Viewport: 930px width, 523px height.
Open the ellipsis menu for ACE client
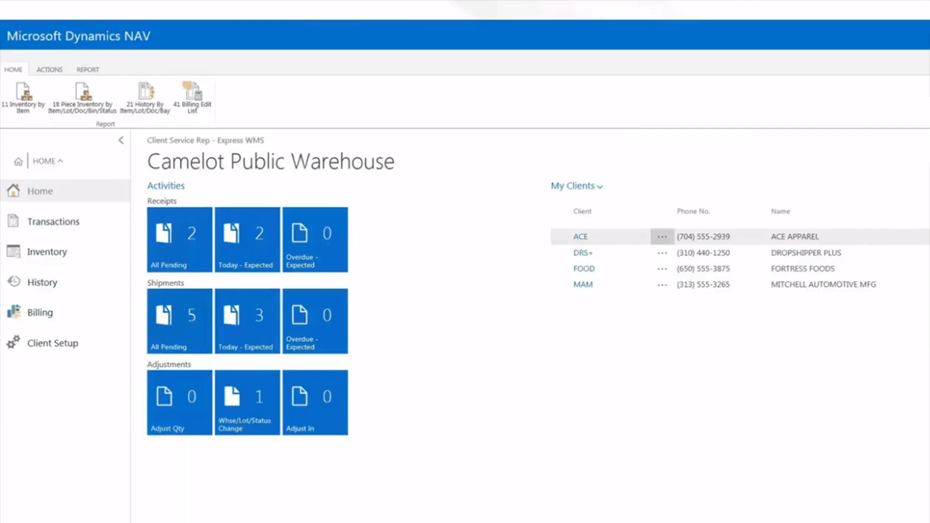click(x=662, y=237)
